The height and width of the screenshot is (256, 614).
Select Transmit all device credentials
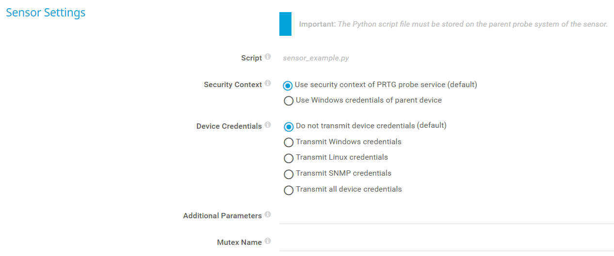click(289, 190)
